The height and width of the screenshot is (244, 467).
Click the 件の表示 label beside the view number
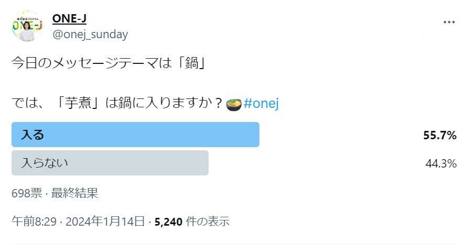pyautogui.click(x=208, y=221)
